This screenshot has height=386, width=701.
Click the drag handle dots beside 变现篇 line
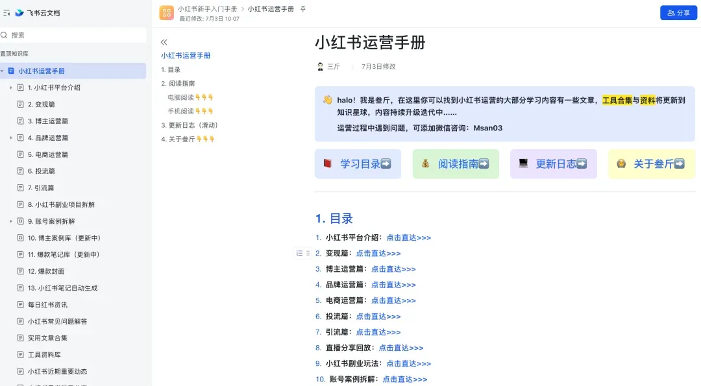click(308, 253)
